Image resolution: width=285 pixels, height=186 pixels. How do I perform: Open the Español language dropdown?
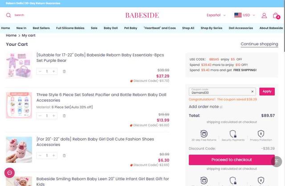tap(216, 15)
